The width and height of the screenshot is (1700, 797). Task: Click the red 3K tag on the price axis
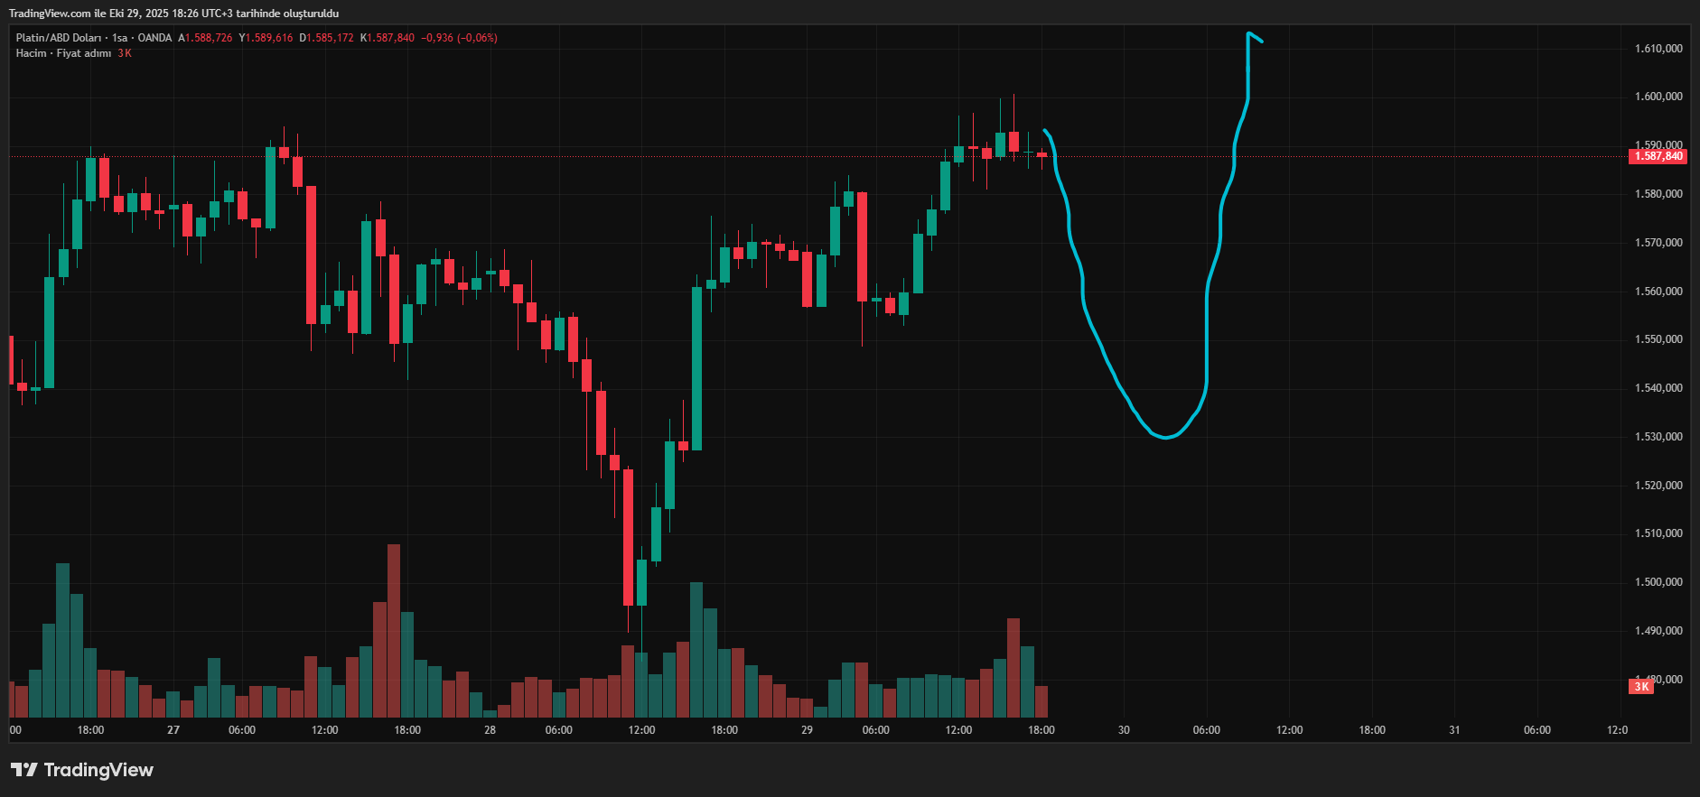click(x=1641, y=687)
